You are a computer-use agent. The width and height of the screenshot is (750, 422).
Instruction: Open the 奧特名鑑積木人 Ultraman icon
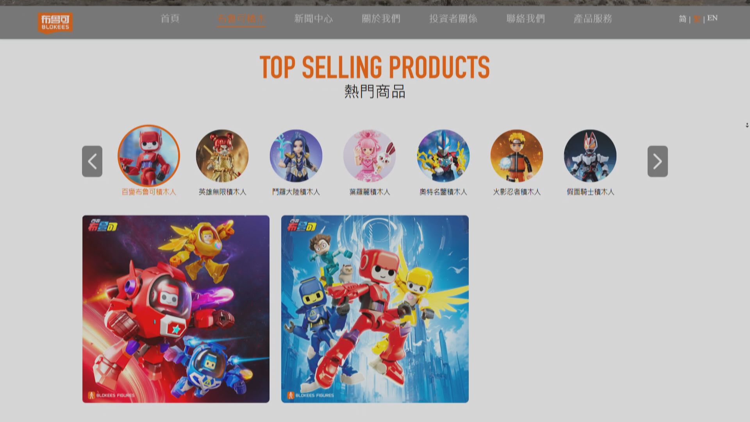[x=443, y=156]
